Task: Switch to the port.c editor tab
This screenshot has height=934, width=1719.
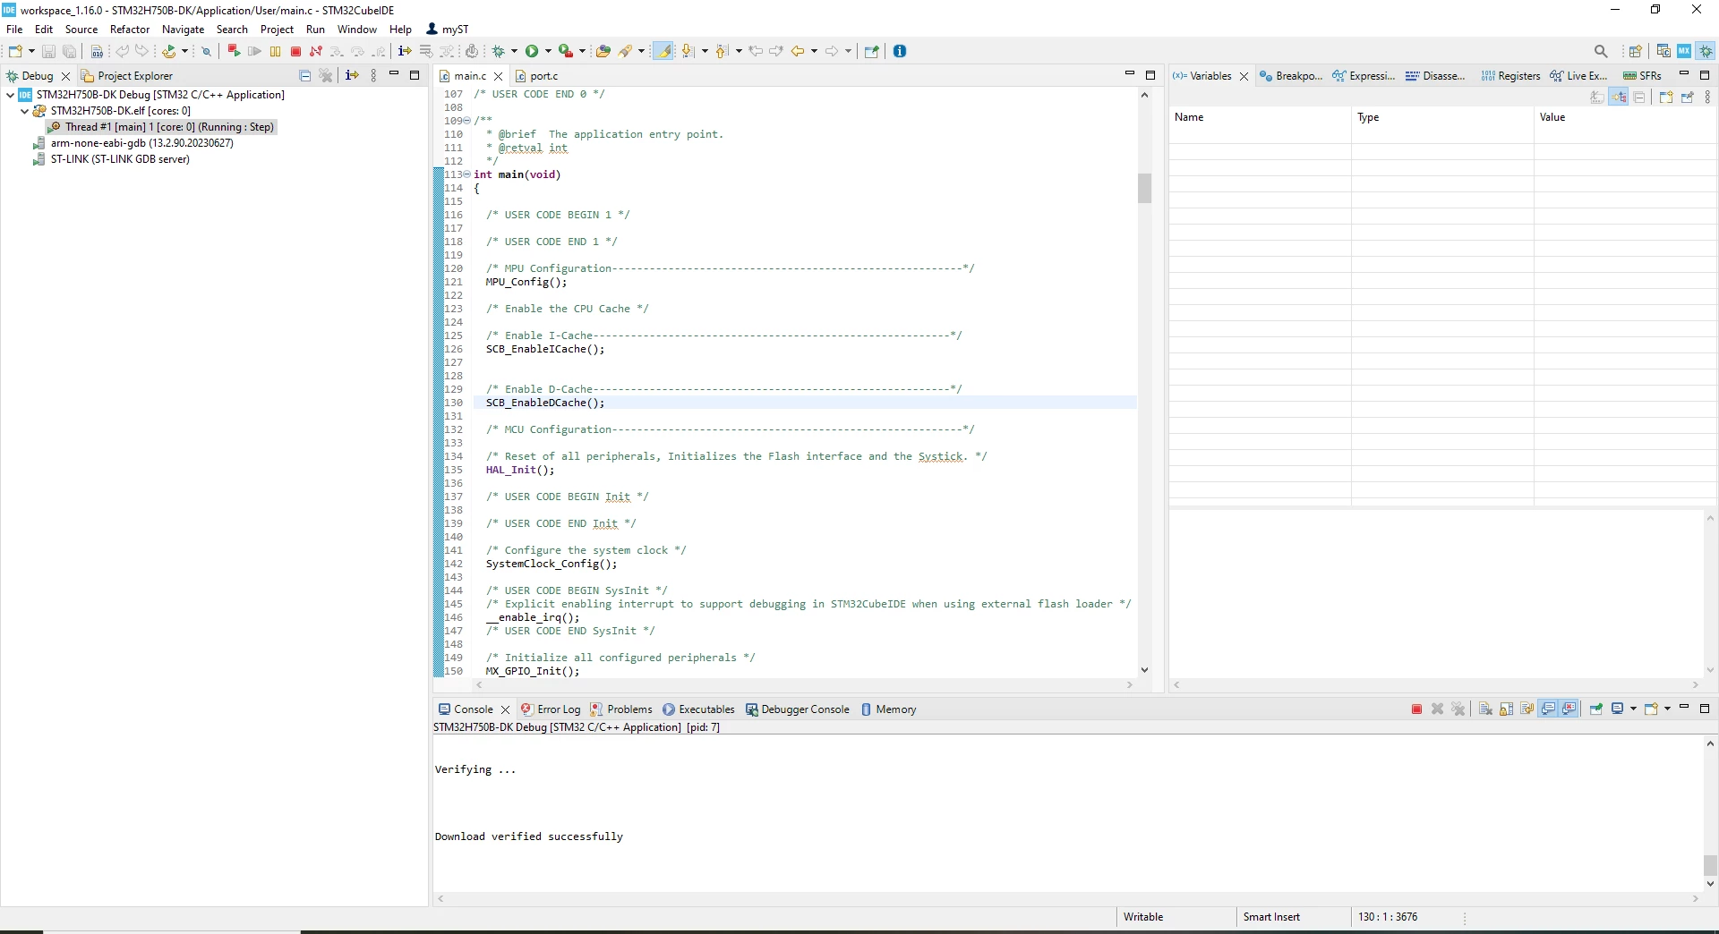Action: pyautogui.click(x=536, y=76)
